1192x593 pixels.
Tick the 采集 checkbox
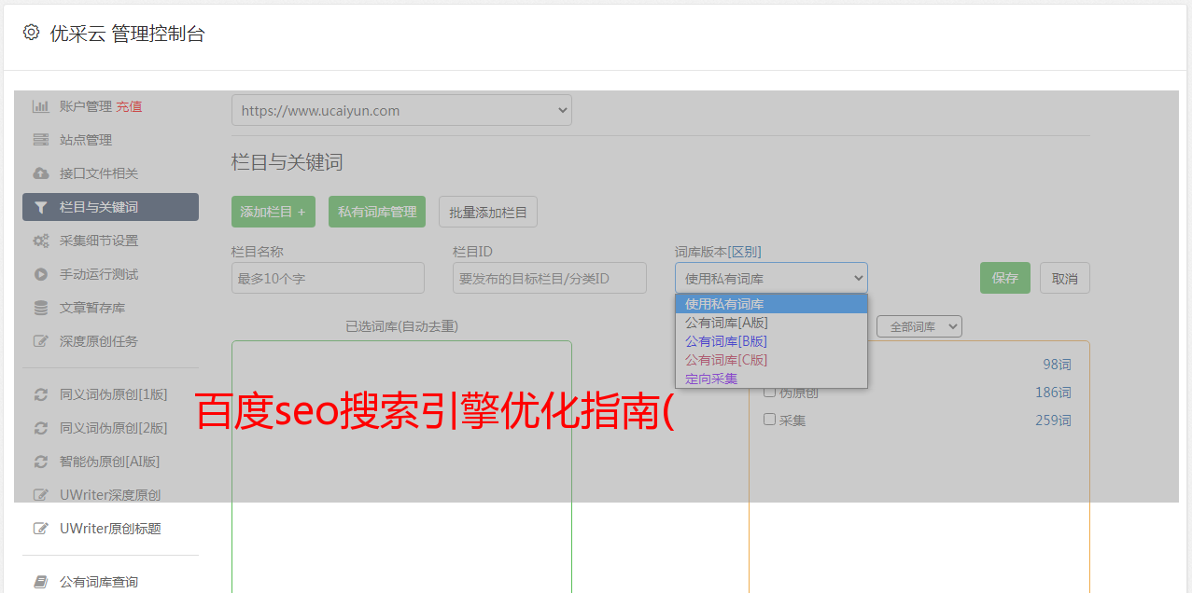tap(770, 420)
